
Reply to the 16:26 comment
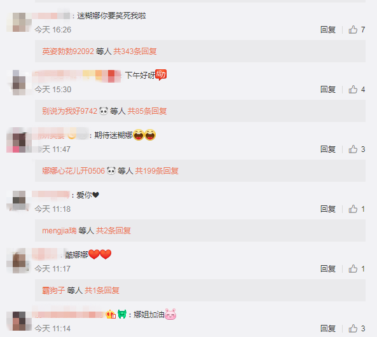click(x=327, y=30)
